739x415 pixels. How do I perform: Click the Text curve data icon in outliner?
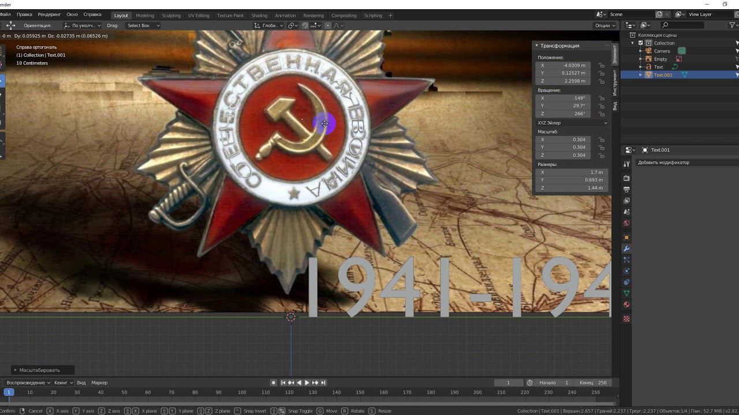click(x=674, y=67)
